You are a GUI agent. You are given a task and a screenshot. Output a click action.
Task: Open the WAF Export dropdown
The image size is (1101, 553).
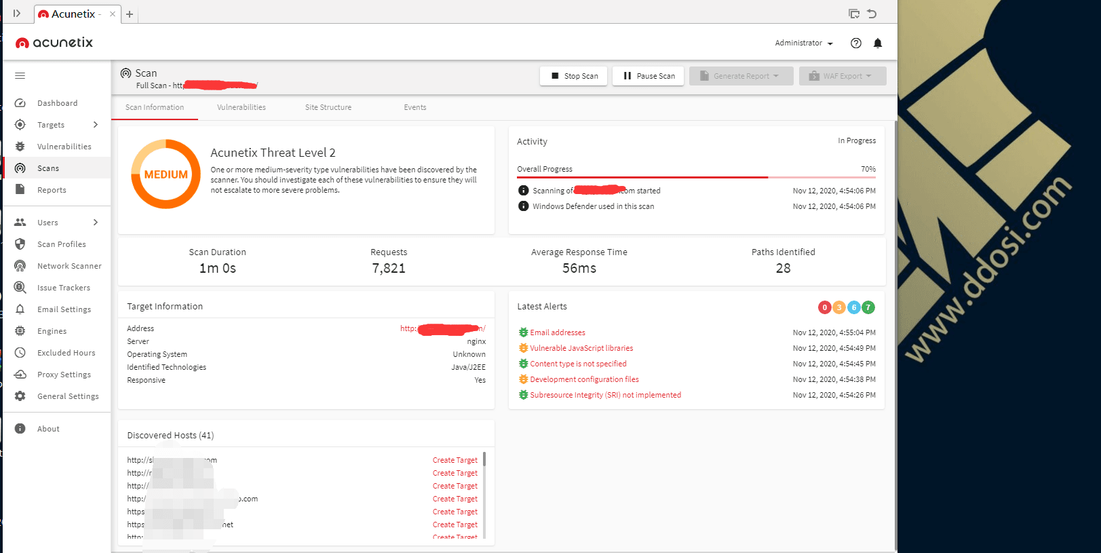click(843, 76)
